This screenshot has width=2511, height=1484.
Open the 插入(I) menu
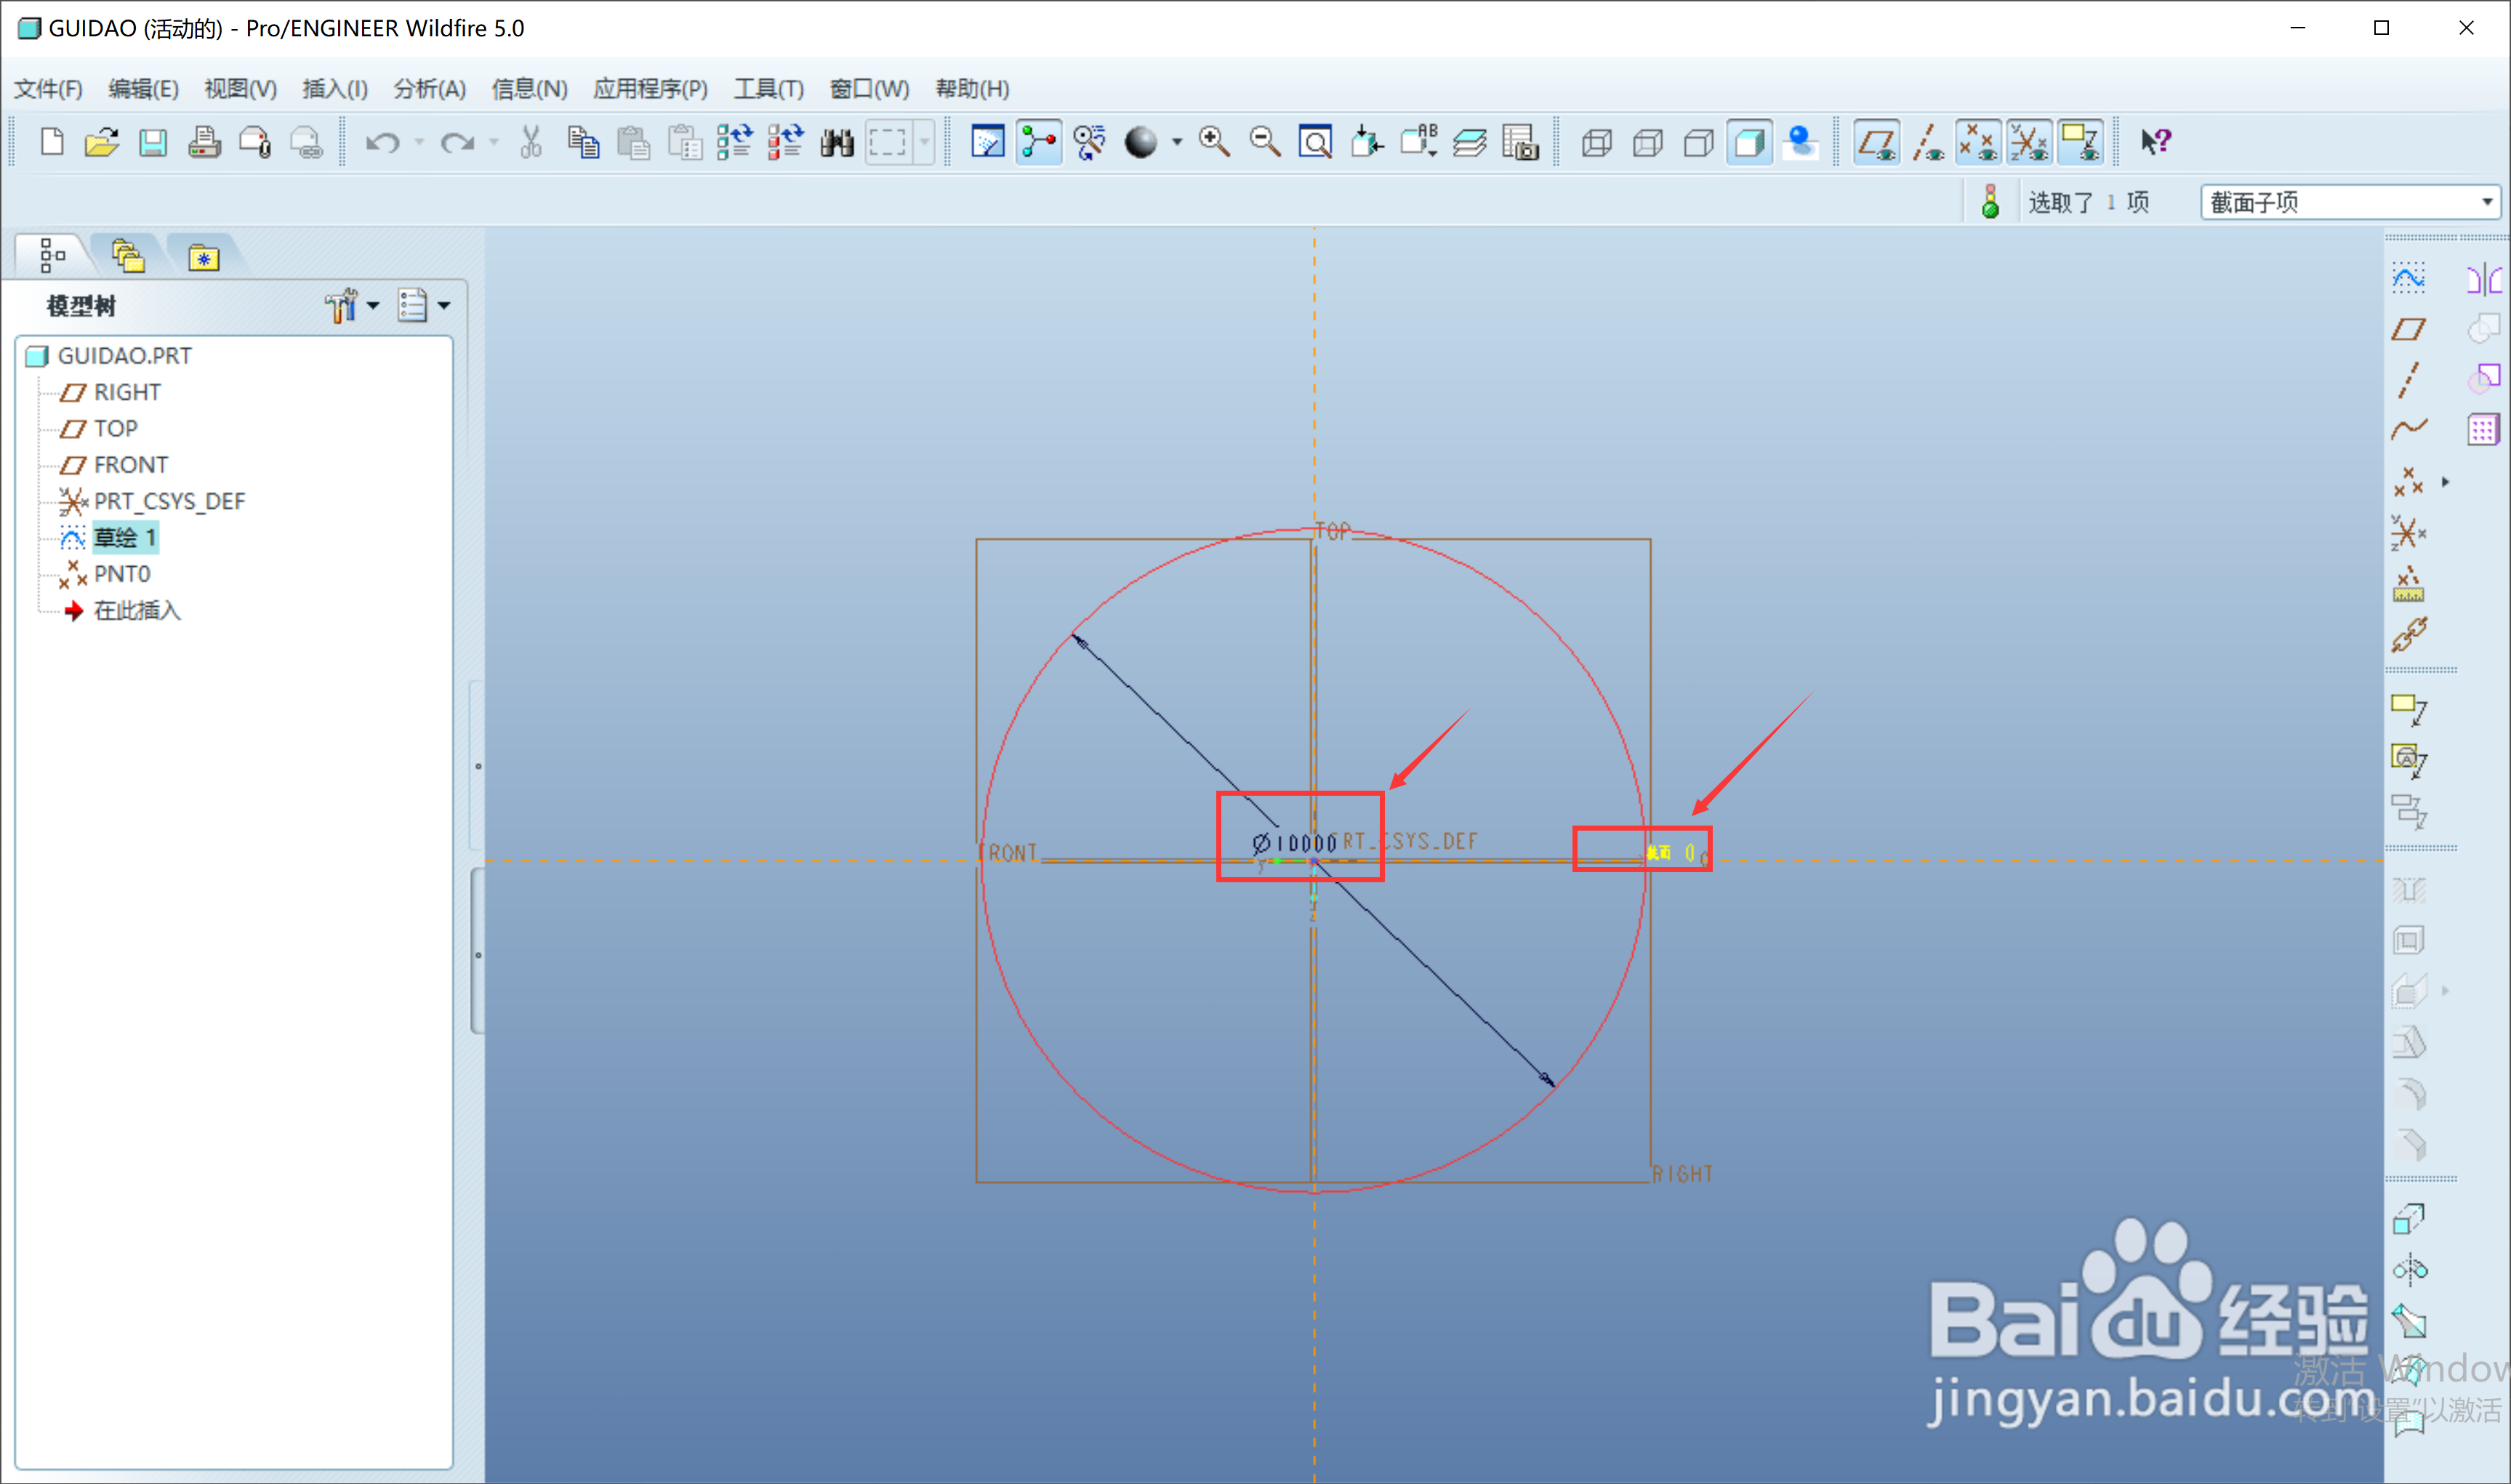click(x=334, y=89)
